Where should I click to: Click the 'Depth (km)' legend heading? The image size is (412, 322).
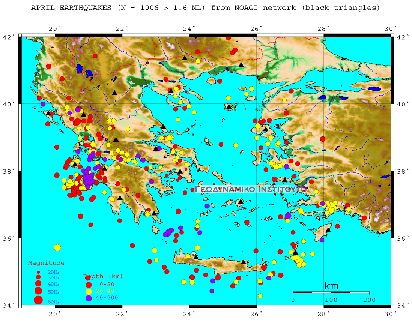pos(103,276)
